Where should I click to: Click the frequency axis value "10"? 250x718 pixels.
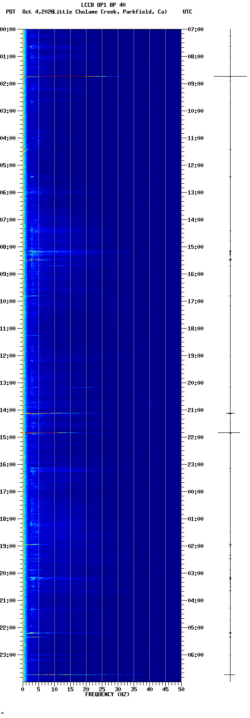tap(54, 689)
